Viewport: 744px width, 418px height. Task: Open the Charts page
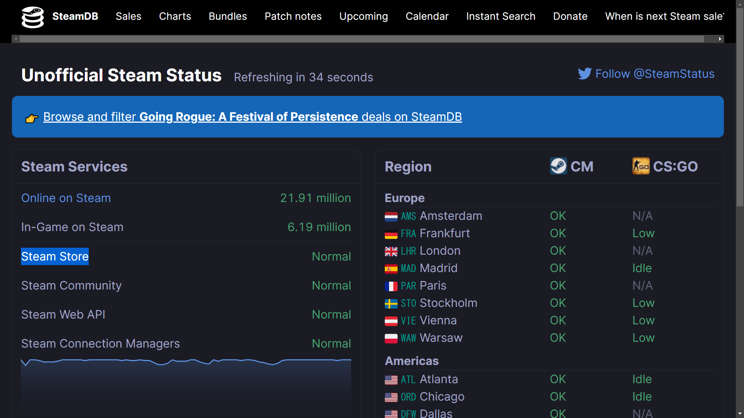[175, 16]
